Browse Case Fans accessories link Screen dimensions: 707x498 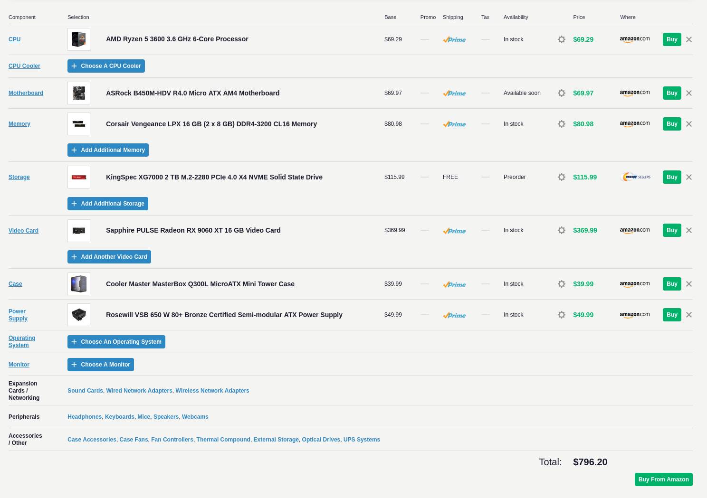[134, 440]
